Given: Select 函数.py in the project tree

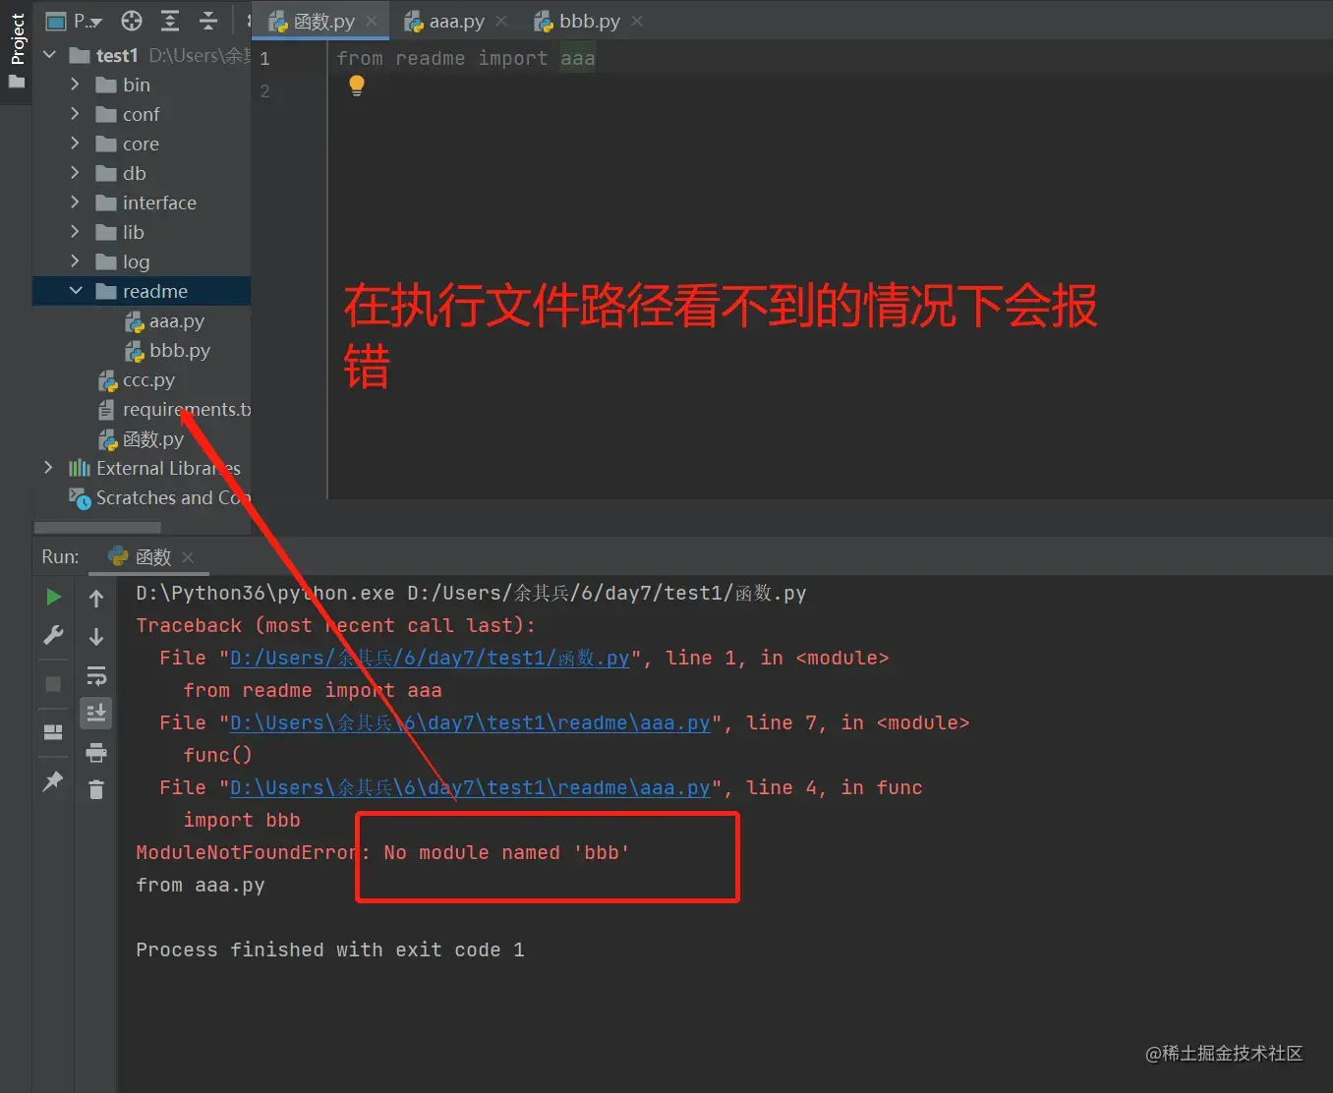Looking at the screenshot, I should [x=141, y=438].
